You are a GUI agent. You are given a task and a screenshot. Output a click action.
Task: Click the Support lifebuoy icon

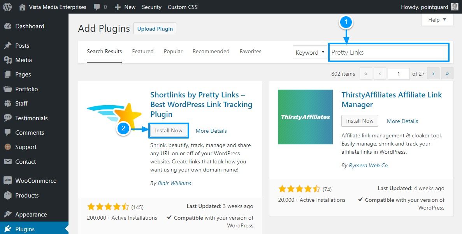tap(8, 147)
